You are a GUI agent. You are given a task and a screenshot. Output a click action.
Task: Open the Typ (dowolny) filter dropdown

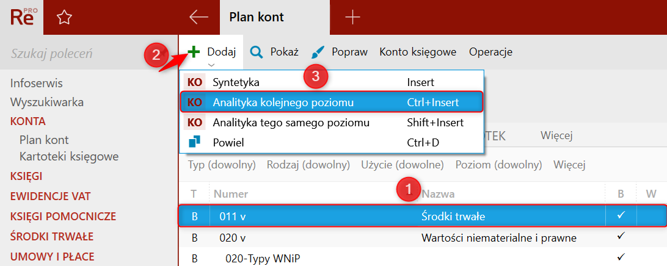221,165
